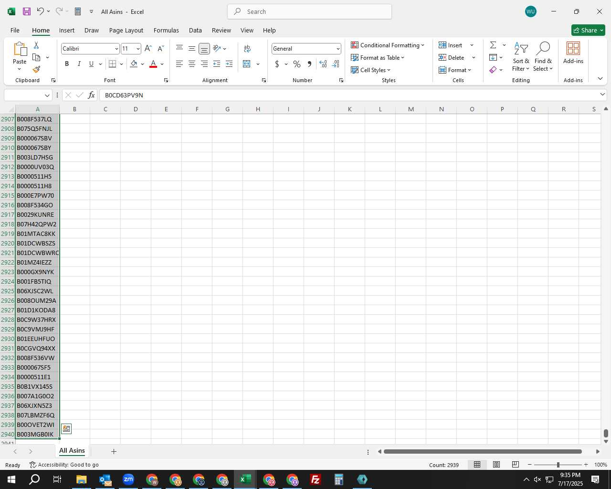Toggle Bottom Align alignment
The image size is (611, 489).
tap(204, 49)
